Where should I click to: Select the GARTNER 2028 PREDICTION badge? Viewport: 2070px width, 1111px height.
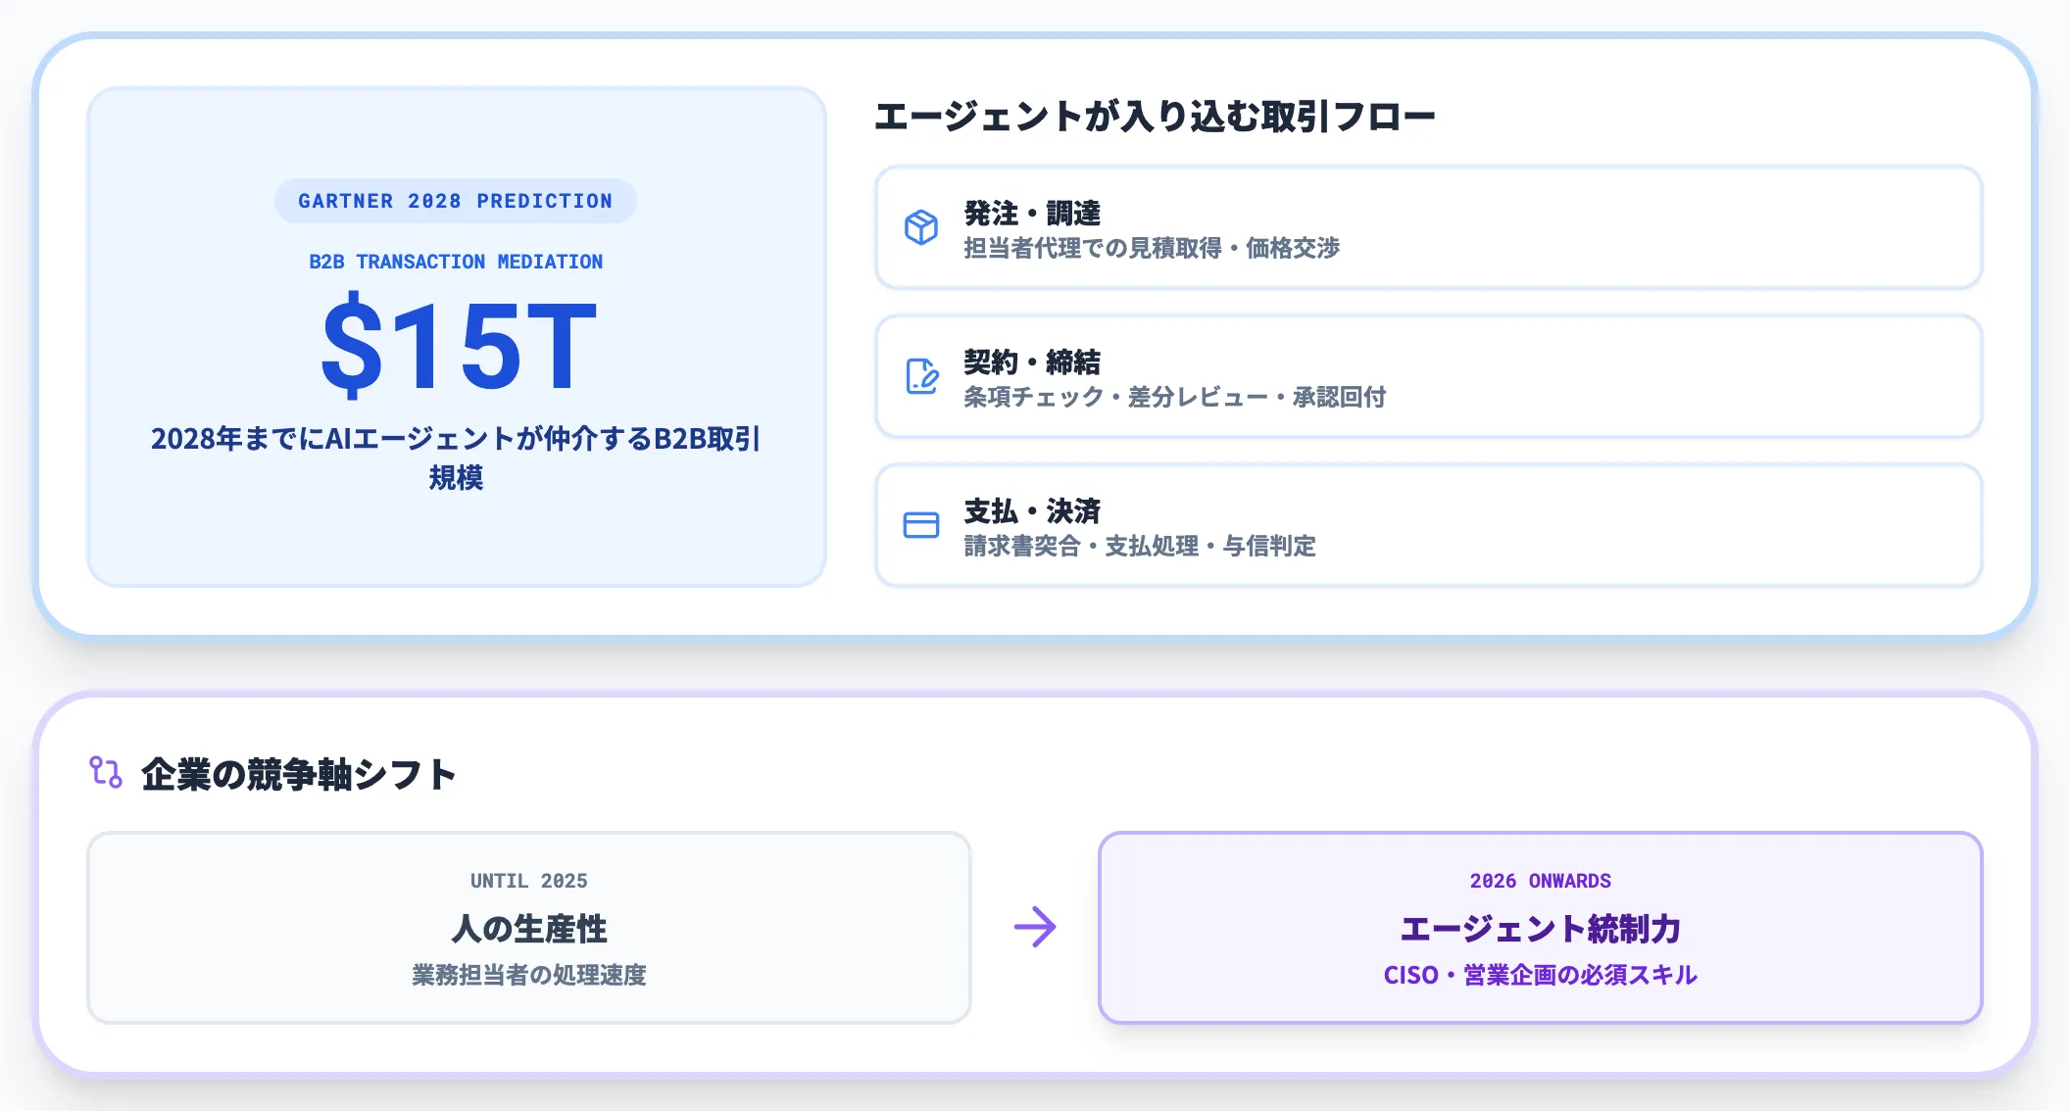pyautogui.click(x=456, y=201)
